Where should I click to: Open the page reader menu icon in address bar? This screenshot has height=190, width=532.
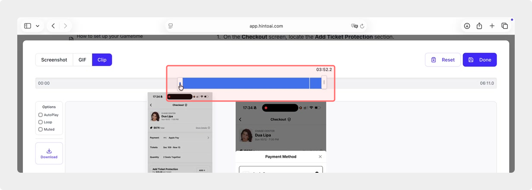point(171,26)
